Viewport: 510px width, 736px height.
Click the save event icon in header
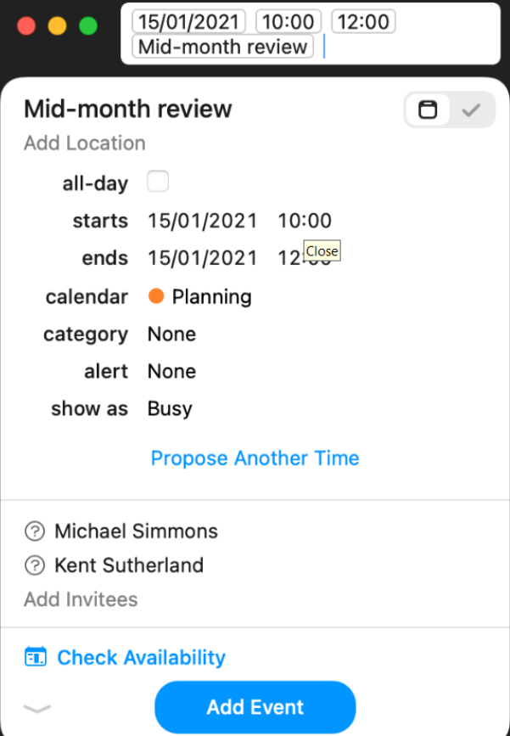(429, 110)
